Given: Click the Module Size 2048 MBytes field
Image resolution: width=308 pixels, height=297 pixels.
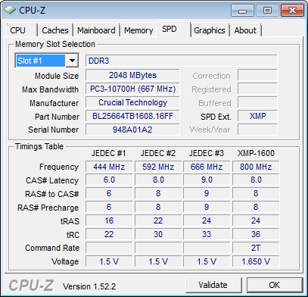Looking at the screenshot, I should click(x=132, y=75).
